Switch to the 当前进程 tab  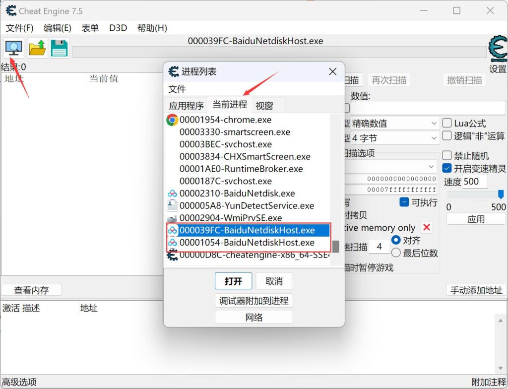pos(230,104)
